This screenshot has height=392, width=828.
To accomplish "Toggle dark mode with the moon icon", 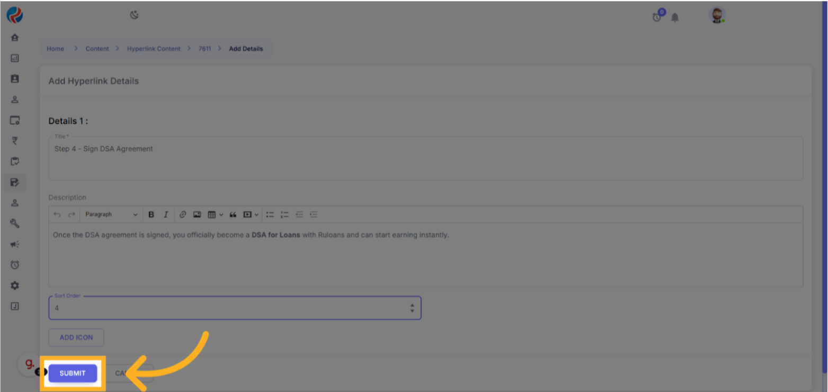I will (134, 15).
